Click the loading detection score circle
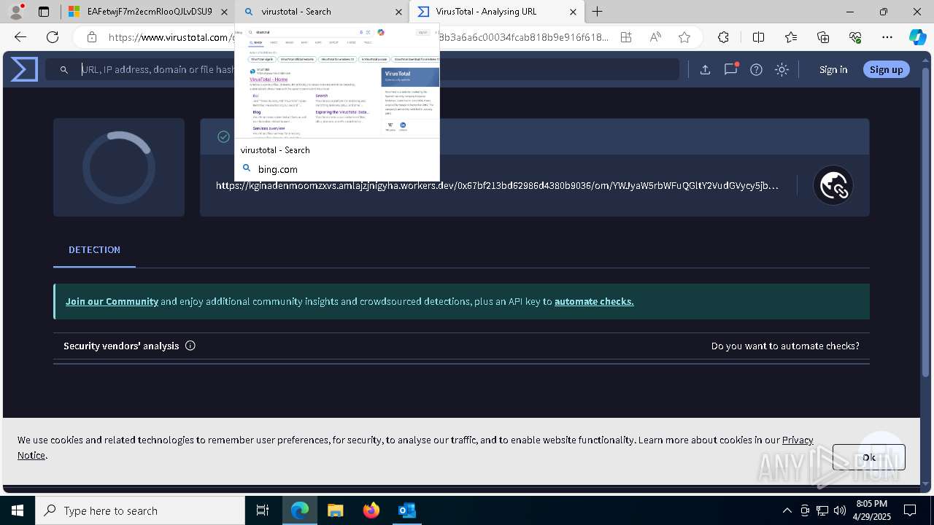Viewport: 934px width, 525px height. click(x=118, y=167)
